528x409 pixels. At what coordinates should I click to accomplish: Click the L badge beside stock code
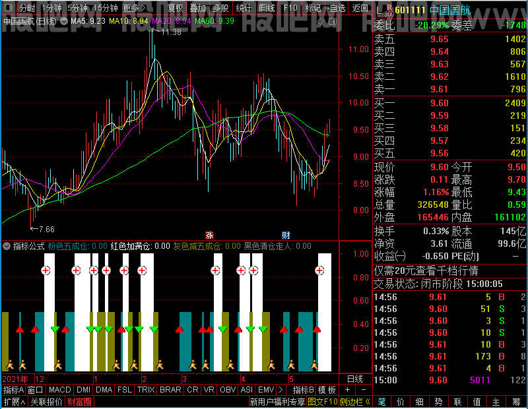click(379, 11)
